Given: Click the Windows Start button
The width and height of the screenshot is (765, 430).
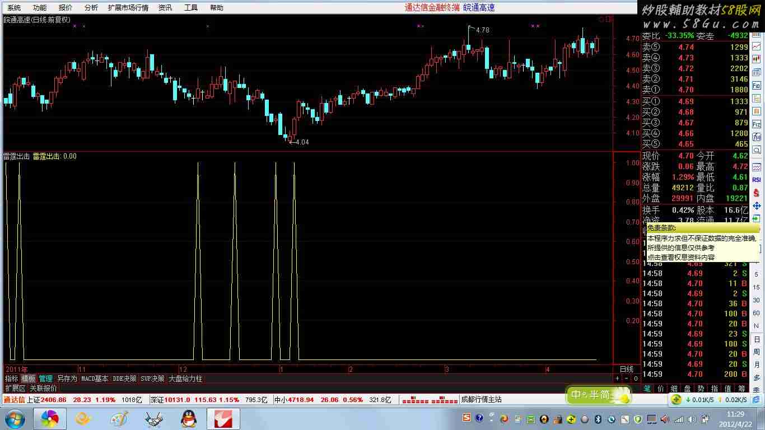Looking at the screenshot, I should [14, 419].
